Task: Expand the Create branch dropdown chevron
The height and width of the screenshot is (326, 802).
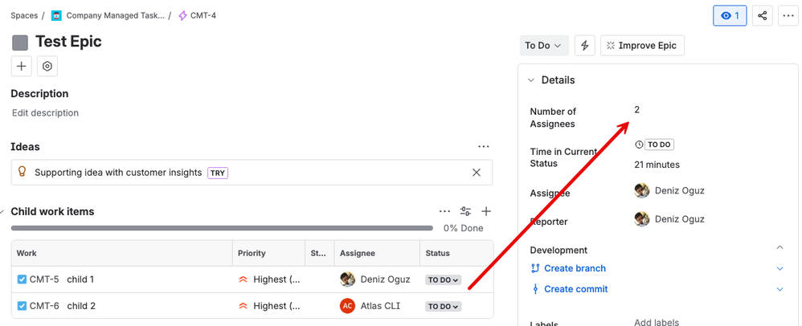Action: pos(779,268)
